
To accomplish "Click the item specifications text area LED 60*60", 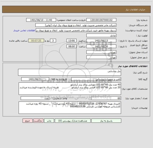I will 70,89.
